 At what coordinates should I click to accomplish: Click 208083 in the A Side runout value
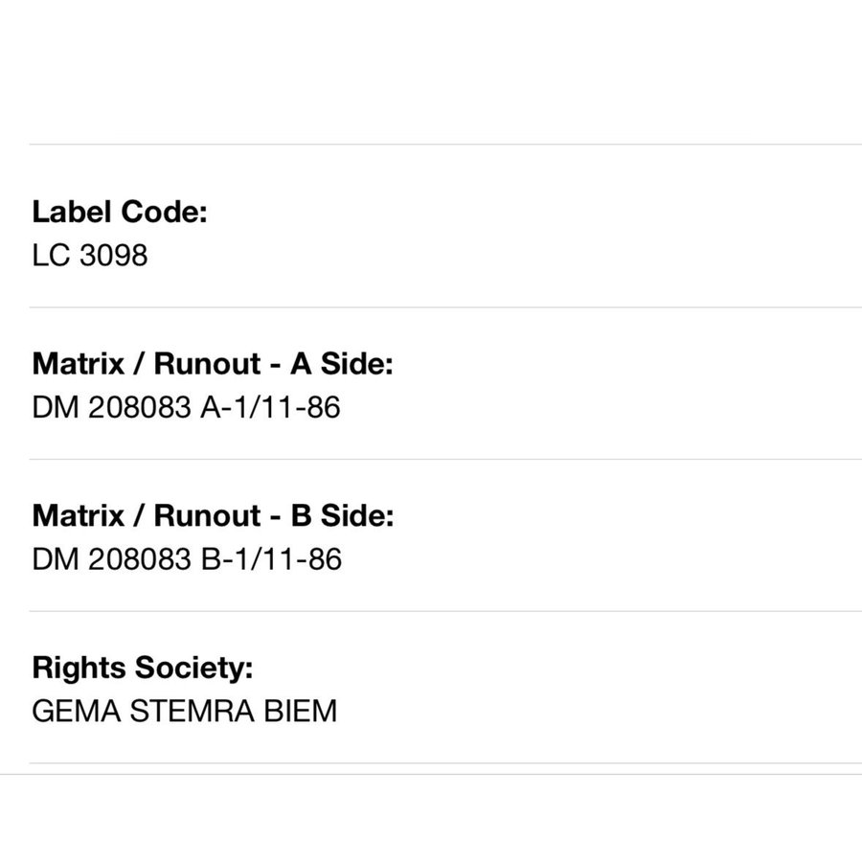[x=140, y=407]
